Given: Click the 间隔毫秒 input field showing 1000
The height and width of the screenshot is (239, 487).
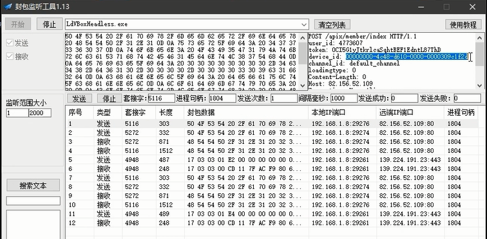Looking at the screenshot, I should tap(344, 98).
